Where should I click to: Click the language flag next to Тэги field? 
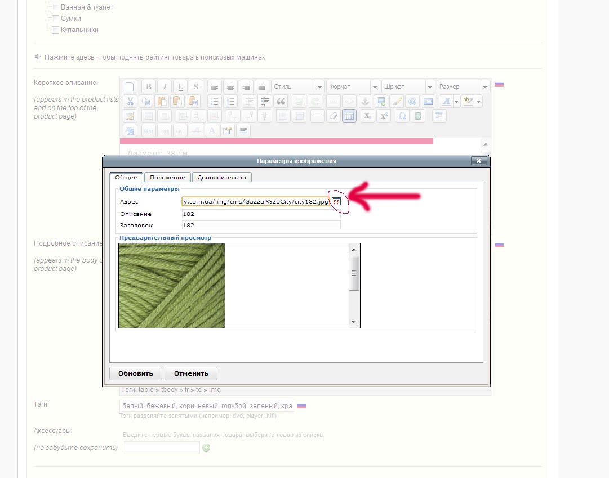tap(302, 406)
